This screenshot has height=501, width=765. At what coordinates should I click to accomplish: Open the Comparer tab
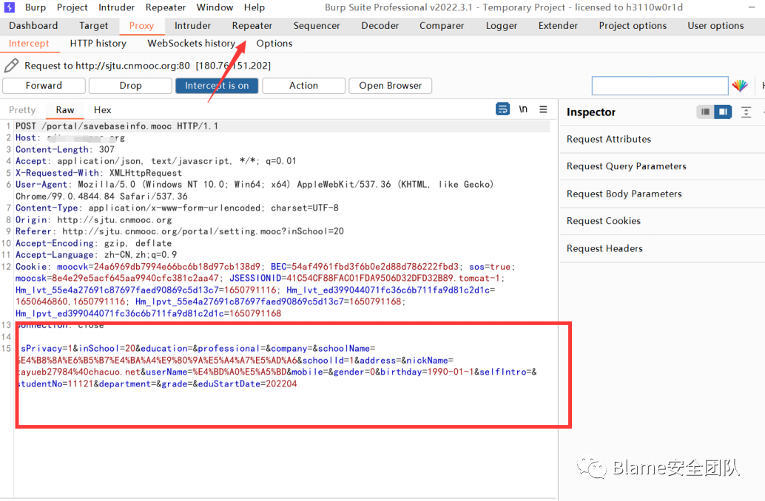pyautogui.click(x=442, y=25)
